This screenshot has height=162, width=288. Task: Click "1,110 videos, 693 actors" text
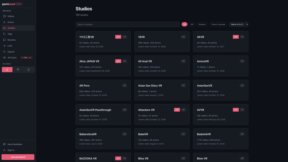point(208,140)
